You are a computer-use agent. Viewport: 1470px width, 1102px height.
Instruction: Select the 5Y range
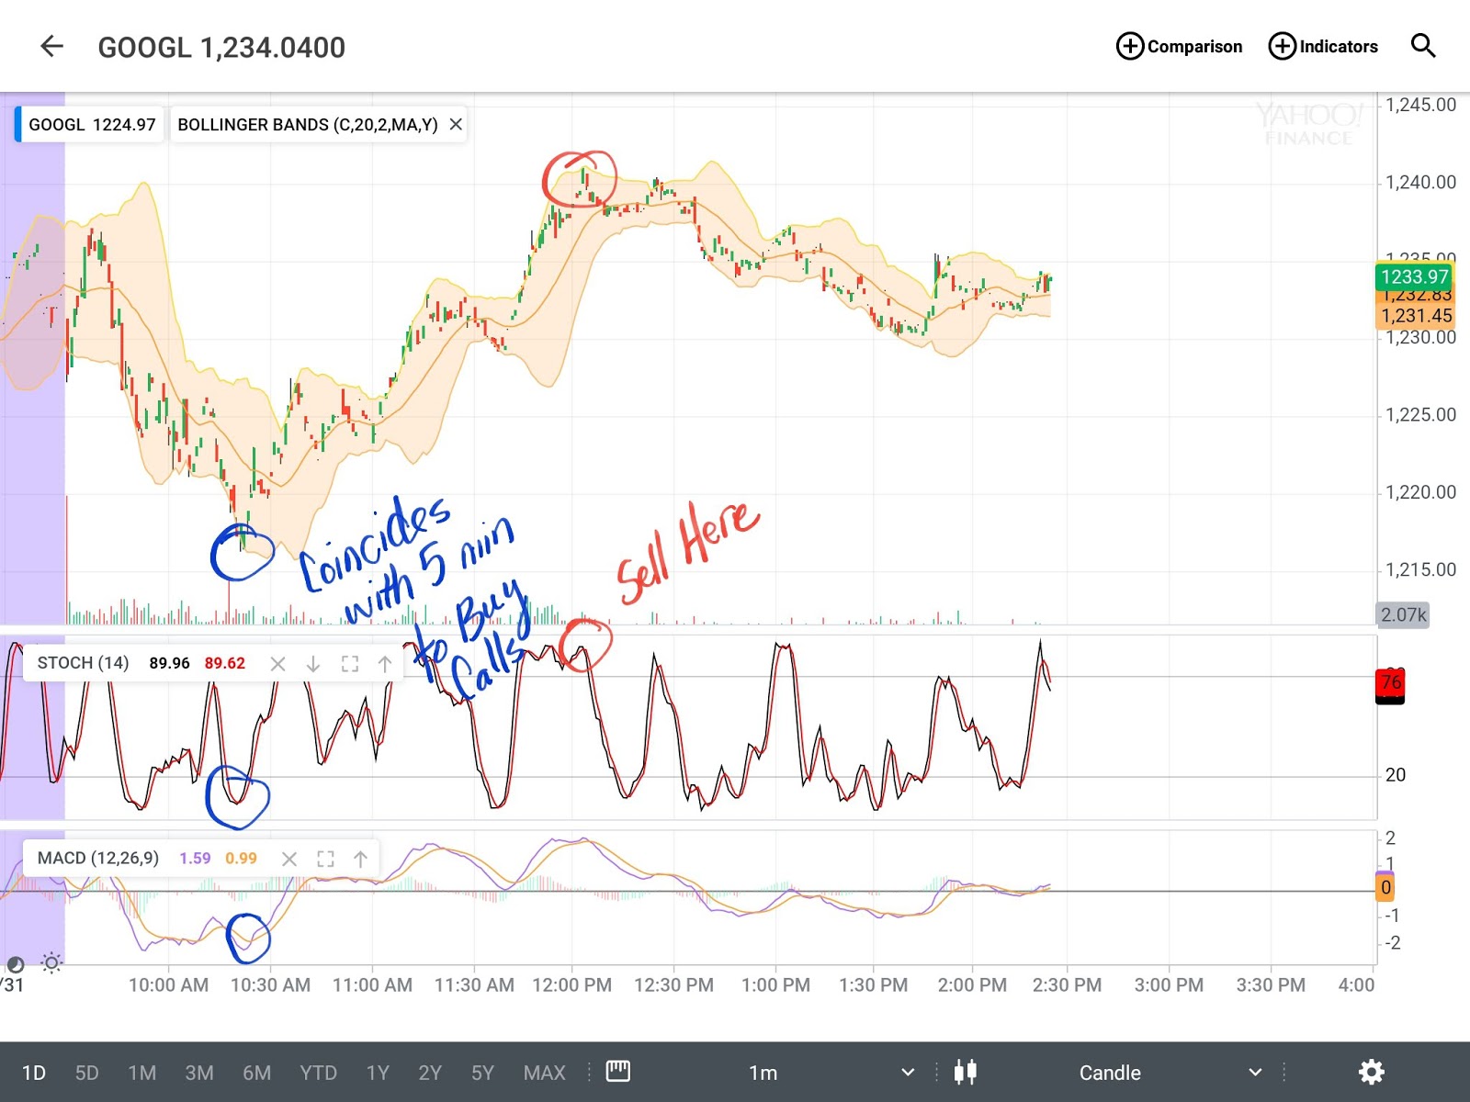[x=482, y=1073]
